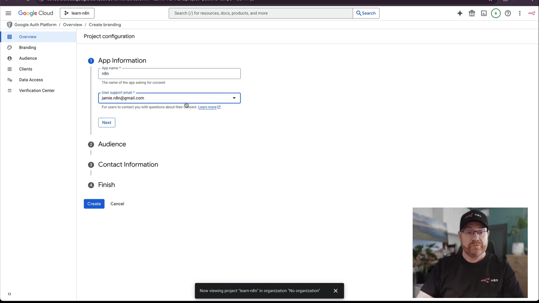539x303 pixels.
Task: Open the three-dot settings menu
Action: tap(520, 13)
